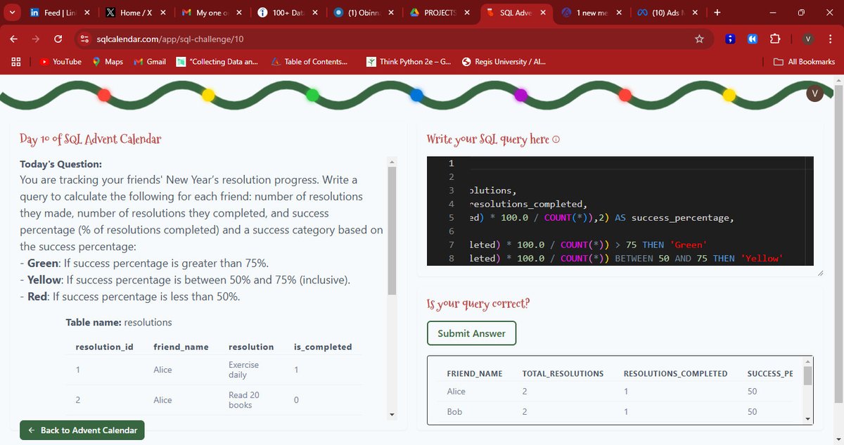Click the Grammarly extension icon
This screenshot has width=844, height=445.
pyautogui.click(x=729, y=39)
